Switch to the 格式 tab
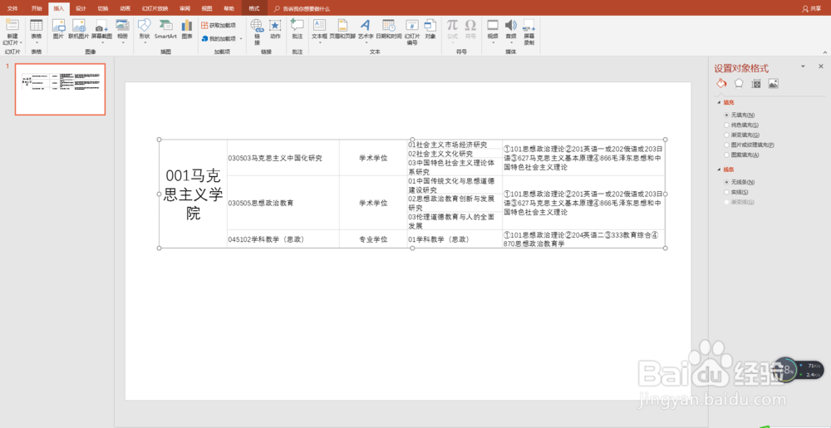This screenshot has height=428, width=831. pyautogui.click(x=254, y=8)
